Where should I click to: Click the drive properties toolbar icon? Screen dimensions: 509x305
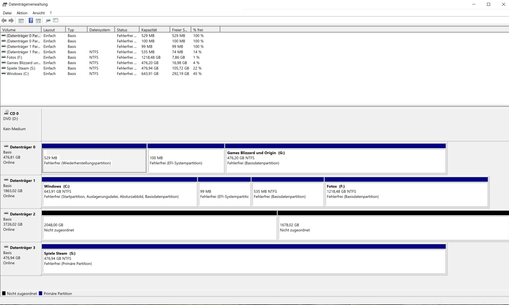point(48,21)
